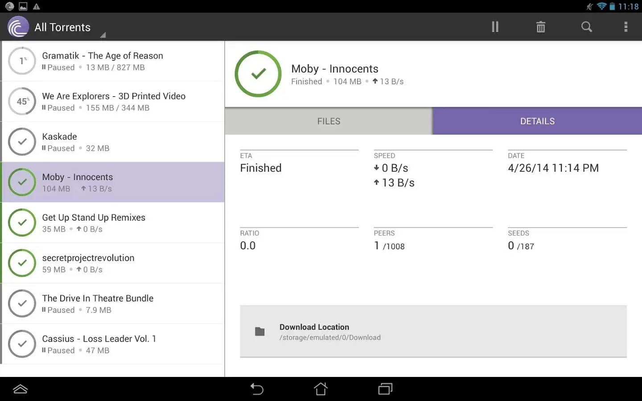Screen dimensions: 642x401
Task: Tap the check circle for Get Up Stand Up Remixes
Action: pyautogui.click(x=22, y=223)
